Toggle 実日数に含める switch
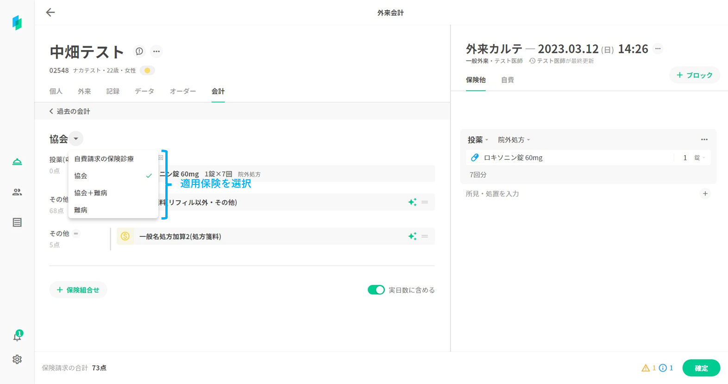The image size is (728, 384). (x=376, y=290)
